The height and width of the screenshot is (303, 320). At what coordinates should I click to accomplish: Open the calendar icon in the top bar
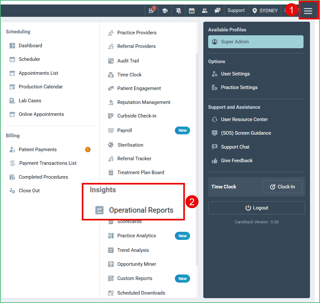[191, 10]
